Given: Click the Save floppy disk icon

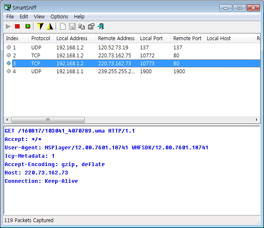Looking at the screenshot, I should click(72, 26).
